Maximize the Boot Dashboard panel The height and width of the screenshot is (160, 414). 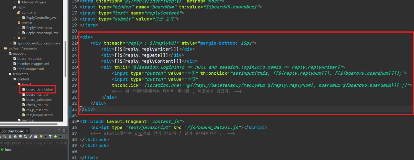64,130
